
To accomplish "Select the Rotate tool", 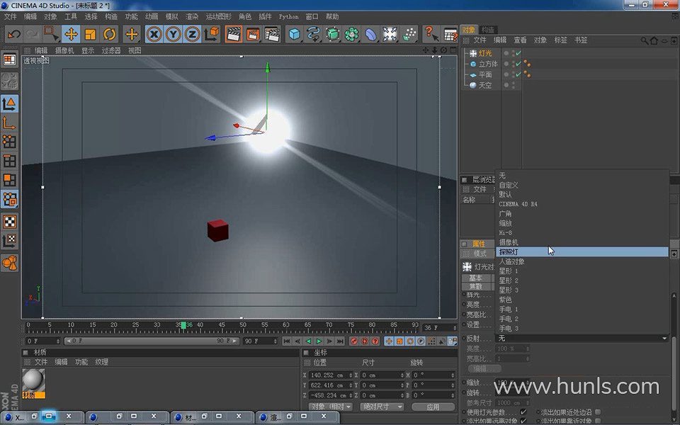I will pos(109,34).
